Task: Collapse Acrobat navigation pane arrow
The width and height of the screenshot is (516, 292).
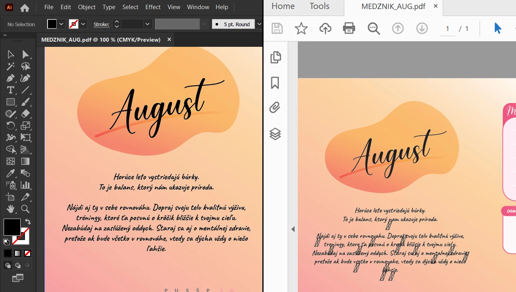Action: click(293, 229)
